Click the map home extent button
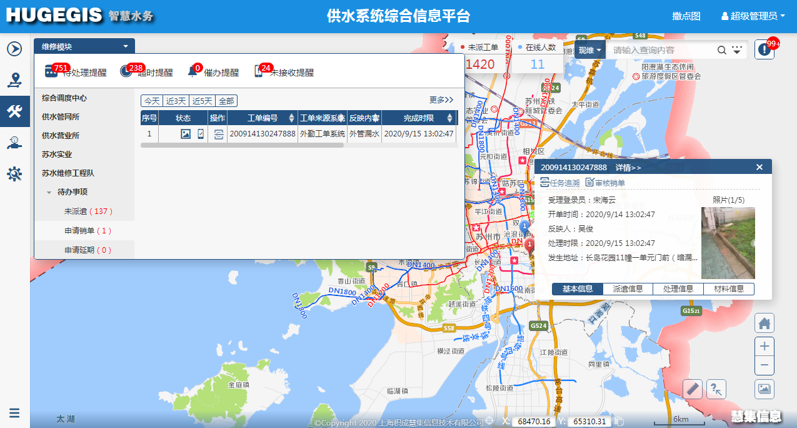 click(x=764, y=324)
